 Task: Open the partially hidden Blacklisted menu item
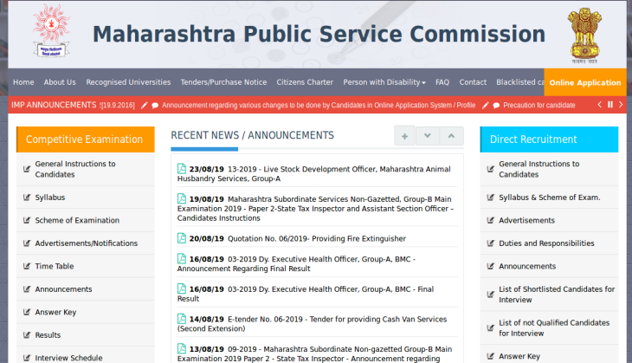point(520,82)
